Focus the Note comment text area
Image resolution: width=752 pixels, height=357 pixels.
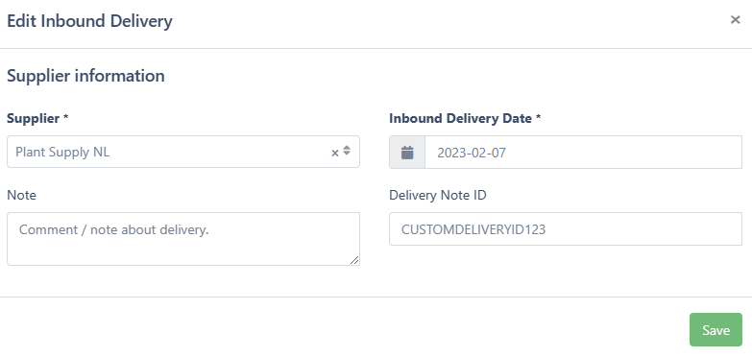point(183,239)
